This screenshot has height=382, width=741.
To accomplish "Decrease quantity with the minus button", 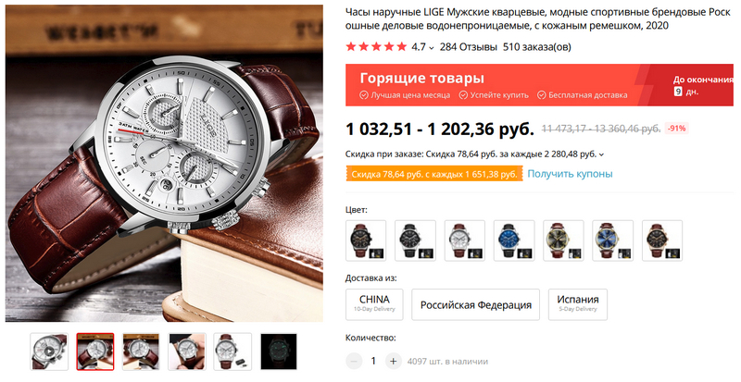I will [x=354, y=362].
